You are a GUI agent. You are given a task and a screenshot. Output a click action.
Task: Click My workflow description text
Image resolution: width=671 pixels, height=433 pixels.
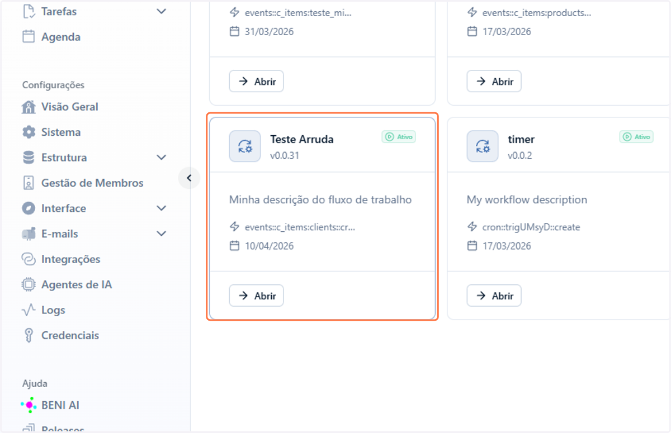[x=527, y=199]
